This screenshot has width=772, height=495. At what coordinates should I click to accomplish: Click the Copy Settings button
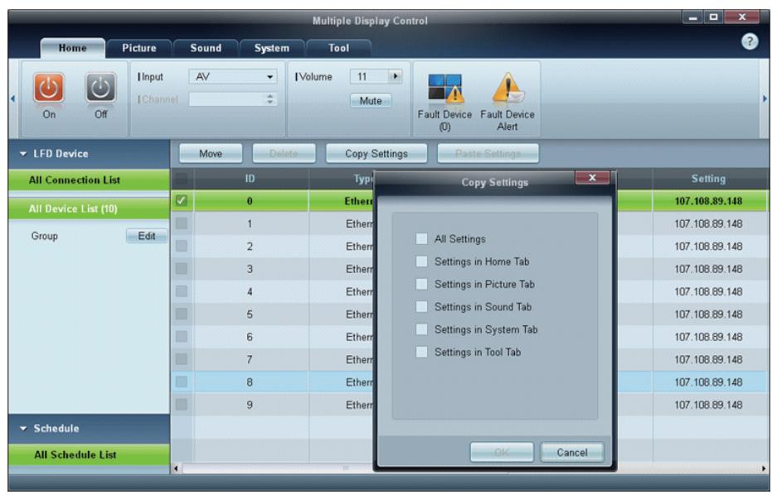click(x=376, y=154)
